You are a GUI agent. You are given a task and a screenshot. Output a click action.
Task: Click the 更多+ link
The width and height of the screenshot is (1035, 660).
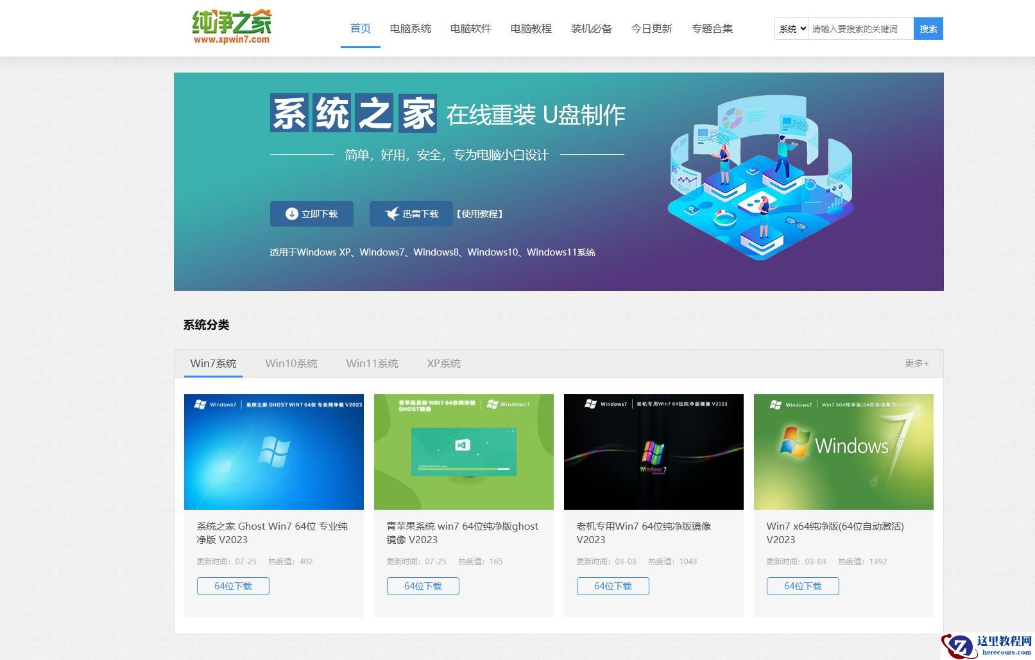point(916,363)
